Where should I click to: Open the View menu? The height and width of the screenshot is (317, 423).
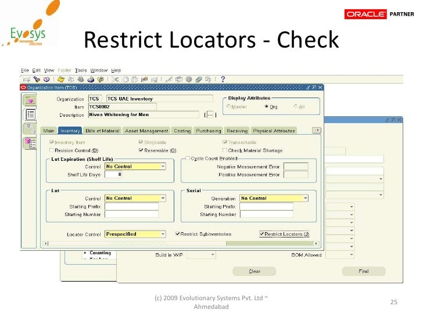49,70
